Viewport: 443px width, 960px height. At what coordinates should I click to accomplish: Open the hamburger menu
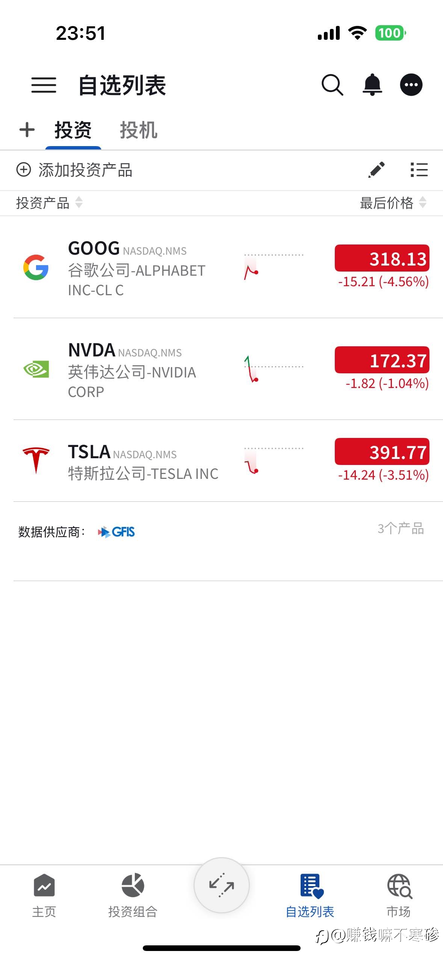coord(44,85)
